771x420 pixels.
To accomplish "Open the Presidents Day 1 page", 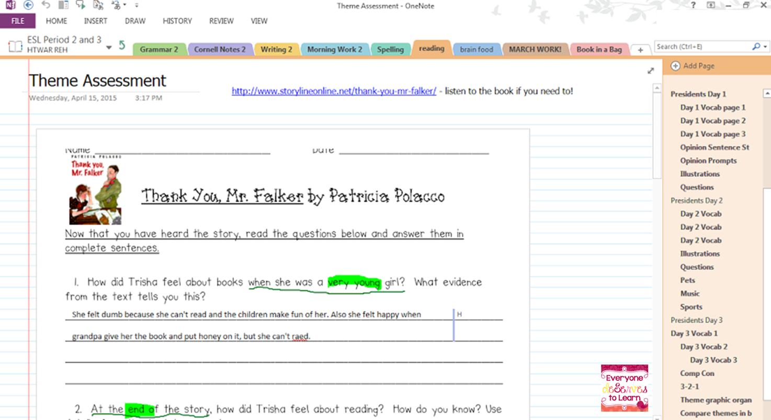I will [x=698, y=94].
